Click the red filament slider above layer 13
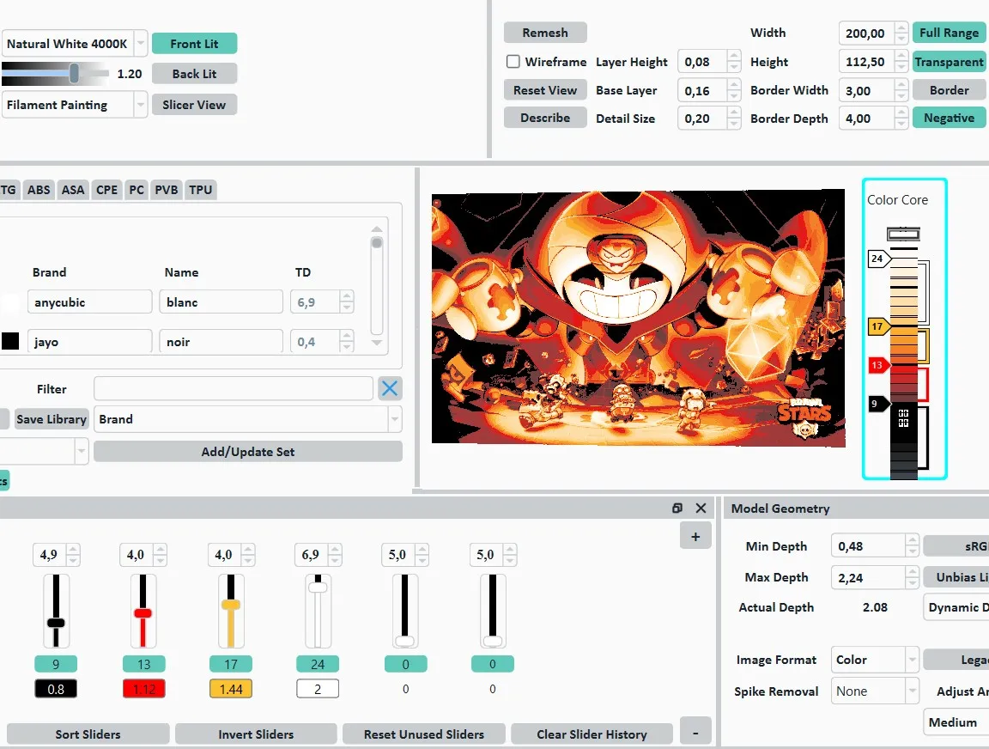The height and width of the screenshot is (749, 989). coord(143,612)
